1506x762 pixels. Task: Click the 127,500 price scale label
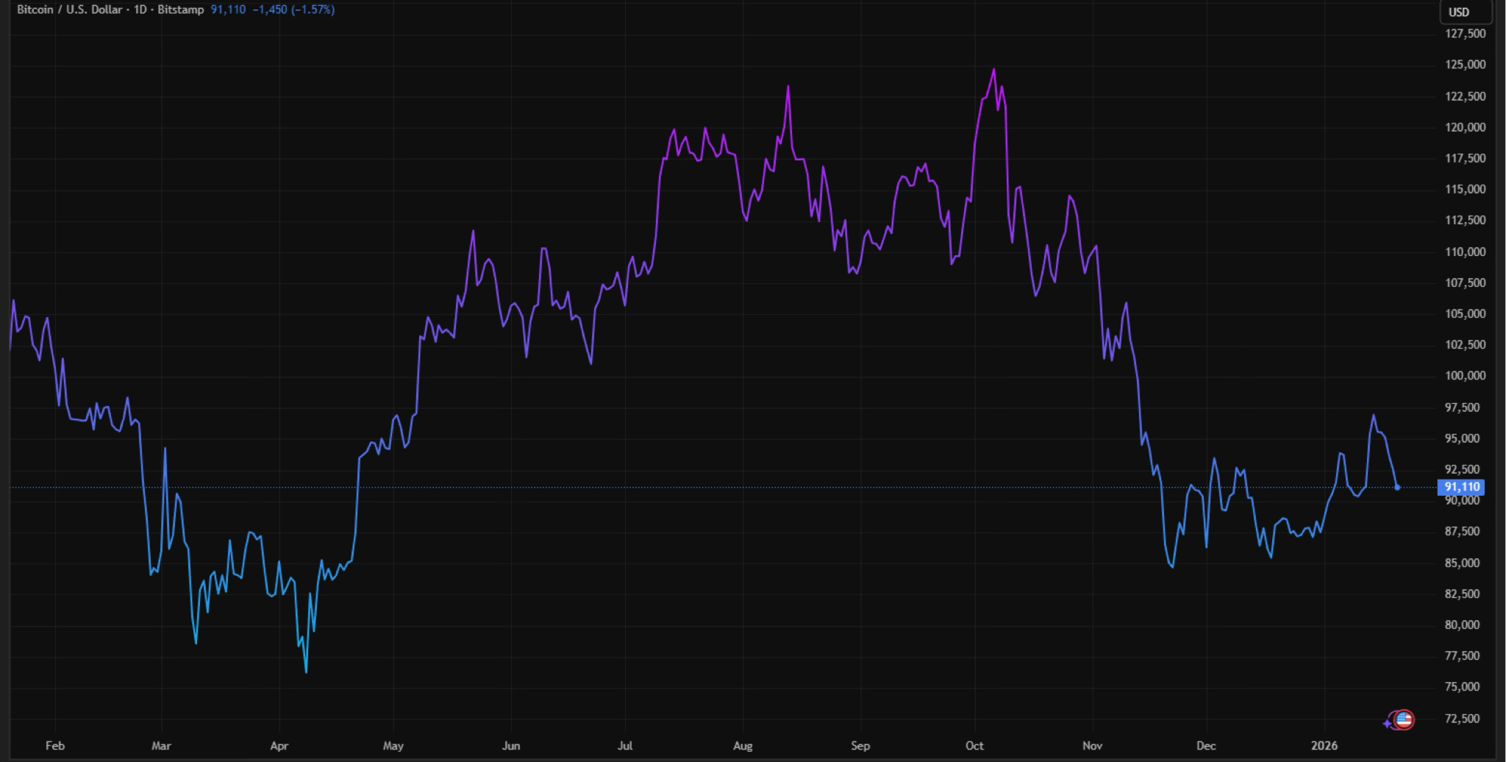coord(1465,34)
